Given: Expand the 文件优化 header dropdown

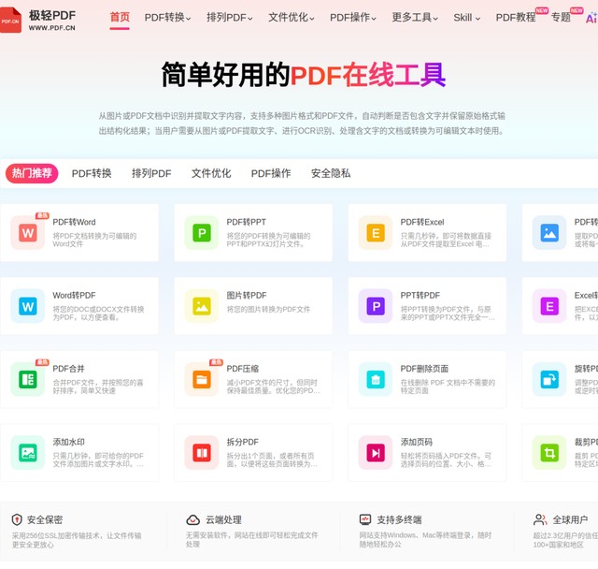Looking at the screenshot, I should pyautogui.click(x=292, y=18).
